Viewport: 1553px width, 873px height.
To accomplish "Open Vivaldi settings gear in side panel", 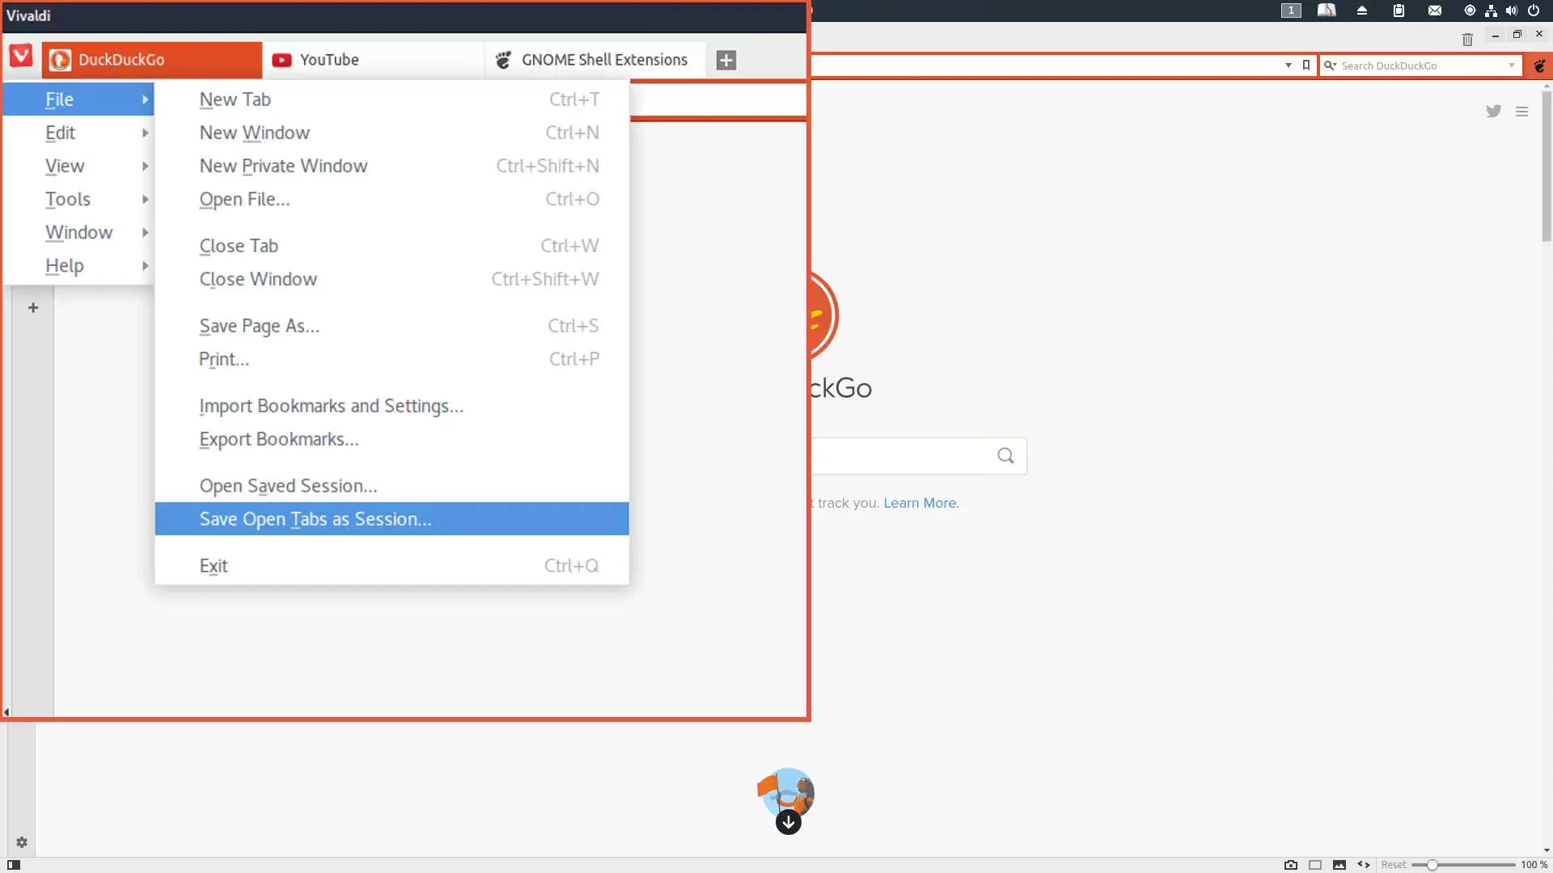I will tap(22, 842).
